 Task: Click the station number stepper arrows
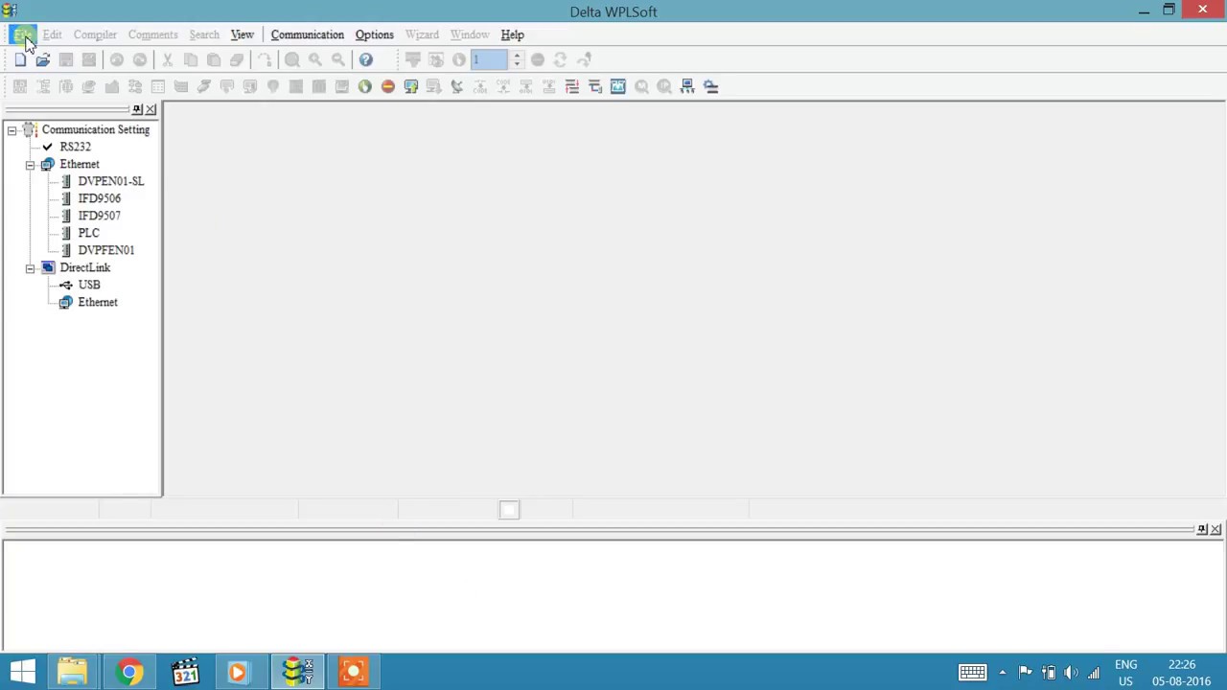point(517,59)
